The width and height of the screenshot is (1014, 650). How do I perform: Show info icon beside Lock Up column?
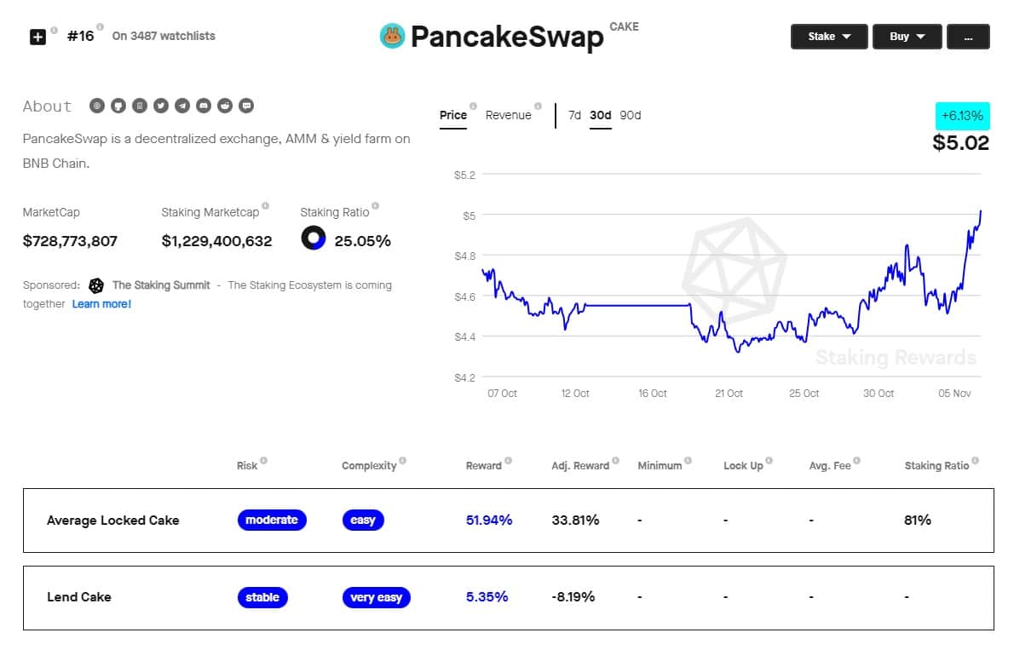pos(769,461)
